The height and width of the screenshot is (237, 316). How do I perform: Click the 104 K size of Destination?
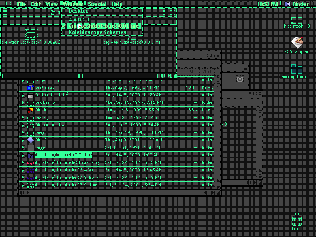coord(192,87)
